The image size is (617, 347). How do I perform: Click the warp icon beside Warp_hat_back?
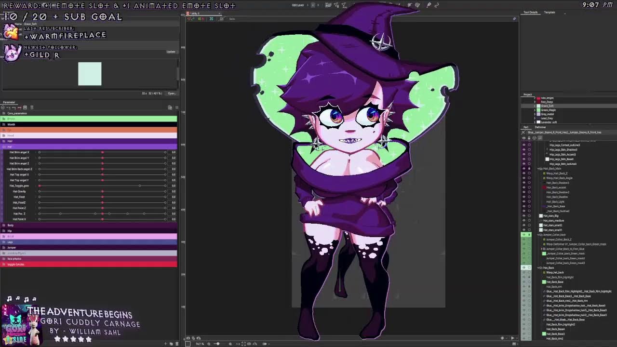point(544,273)
